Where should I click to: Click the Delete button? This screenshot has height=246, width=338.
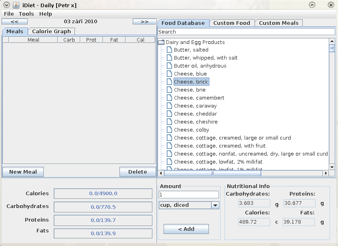(138, 172)
